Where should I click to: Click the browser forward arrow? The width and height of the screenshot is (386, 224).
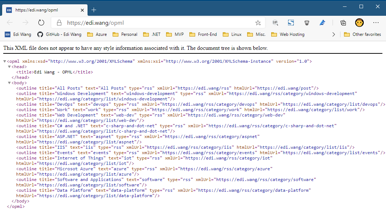coord(25,23)
